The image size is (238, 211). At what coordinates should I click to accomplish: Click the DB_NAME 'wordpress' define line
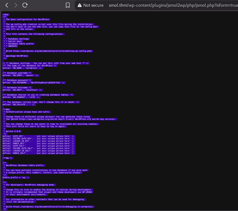tap(22, 68)
